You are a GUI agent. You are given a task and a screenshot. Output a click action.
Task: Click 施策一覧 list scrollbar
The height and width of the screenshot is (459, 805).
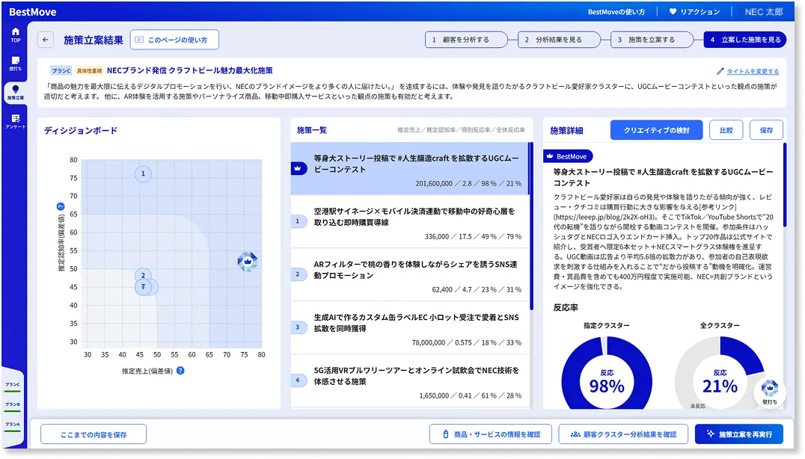coord(531,227)
